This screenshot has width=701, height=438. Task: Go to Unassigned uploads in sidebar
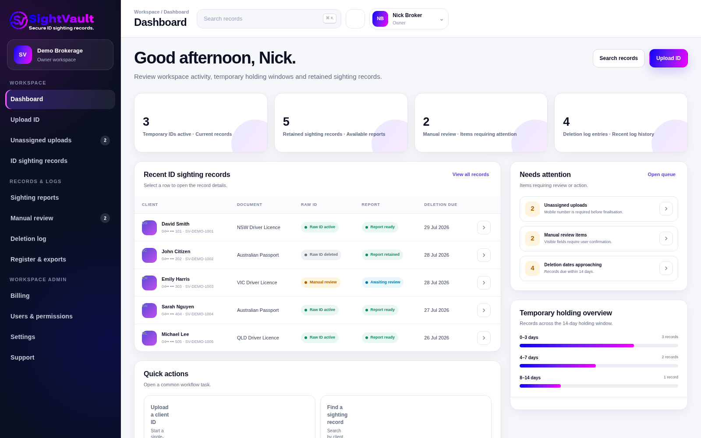pos(60,140)
